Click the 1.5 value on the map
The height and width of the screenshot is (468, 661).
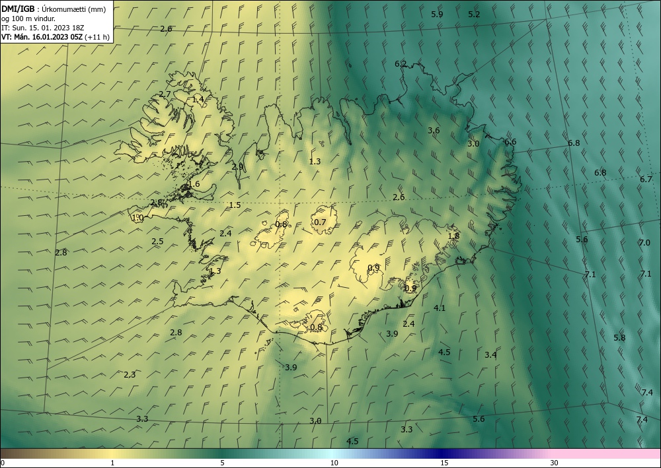point(235,205)
